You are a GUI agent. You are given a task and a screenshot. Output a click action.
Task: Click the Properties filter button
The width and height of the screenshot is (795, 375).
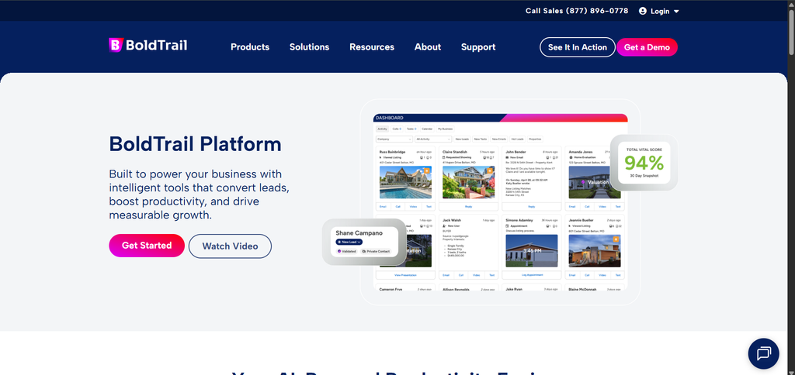[x=535, y=139]
